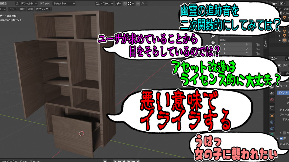Click the 回転: rotation label

[x=223, y=40]
